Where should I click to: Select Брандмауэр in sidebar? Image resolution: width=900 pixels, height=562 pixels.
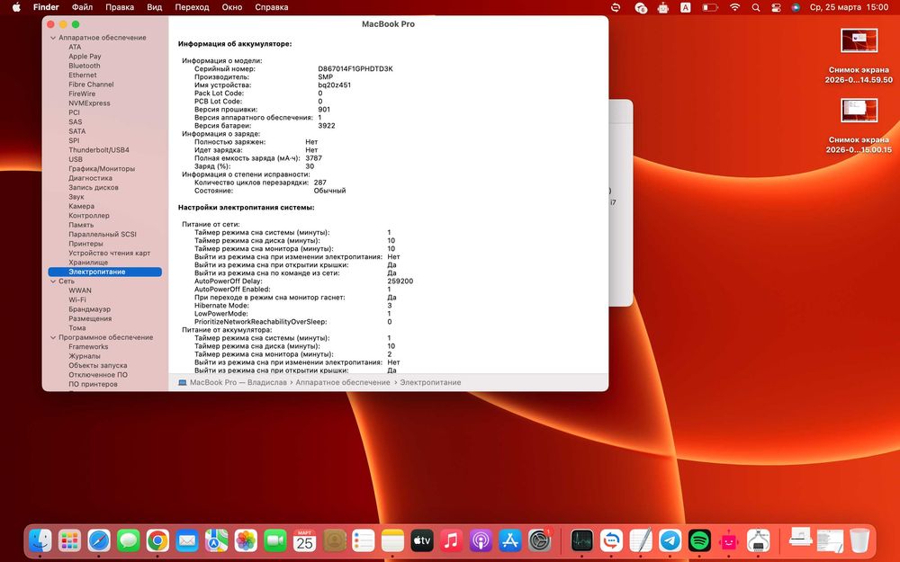[89, 309]
